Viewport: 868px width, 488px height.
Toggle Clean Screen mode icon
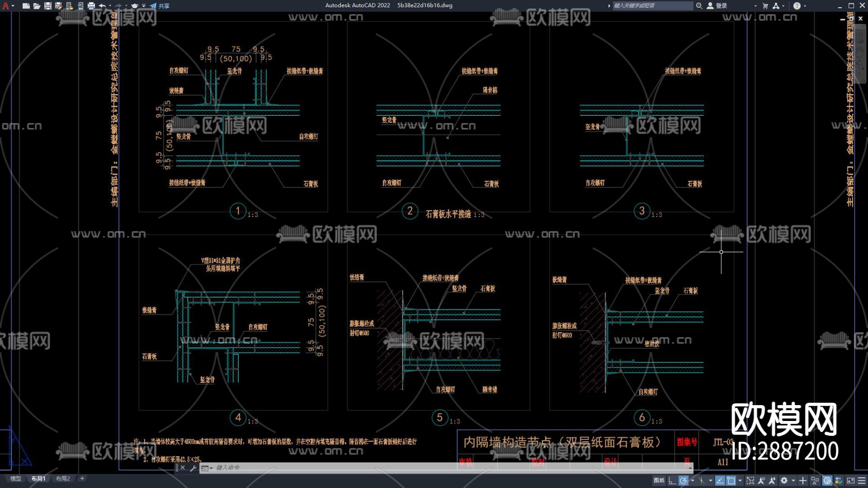click(x=851, y=480)
